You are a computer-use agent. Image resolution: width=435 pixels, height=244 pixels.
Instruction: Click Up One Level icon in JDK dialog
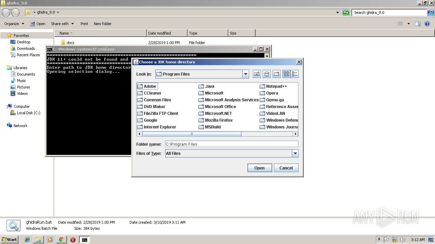[257, 74]
